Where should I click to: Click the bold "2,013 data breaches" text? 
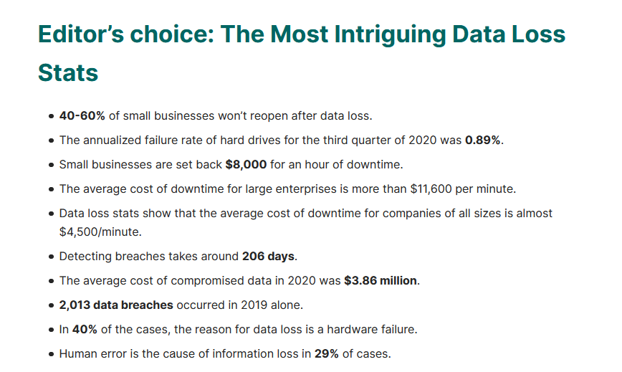[116, 305]
